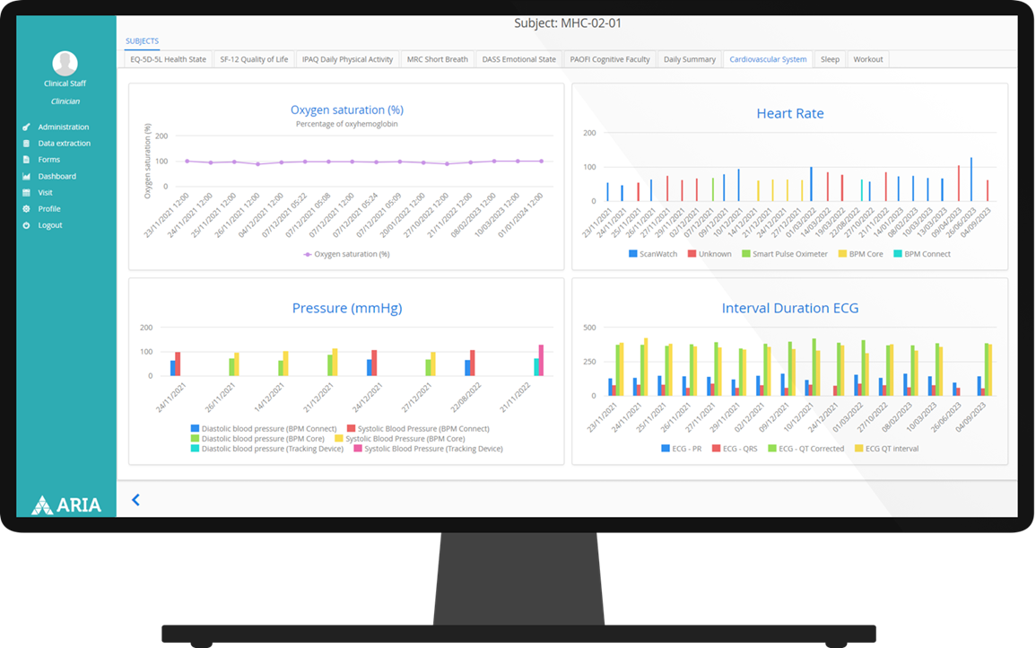Click the Data extraction database icon
The image size is (1036, 648).
(x=26, y=144)
